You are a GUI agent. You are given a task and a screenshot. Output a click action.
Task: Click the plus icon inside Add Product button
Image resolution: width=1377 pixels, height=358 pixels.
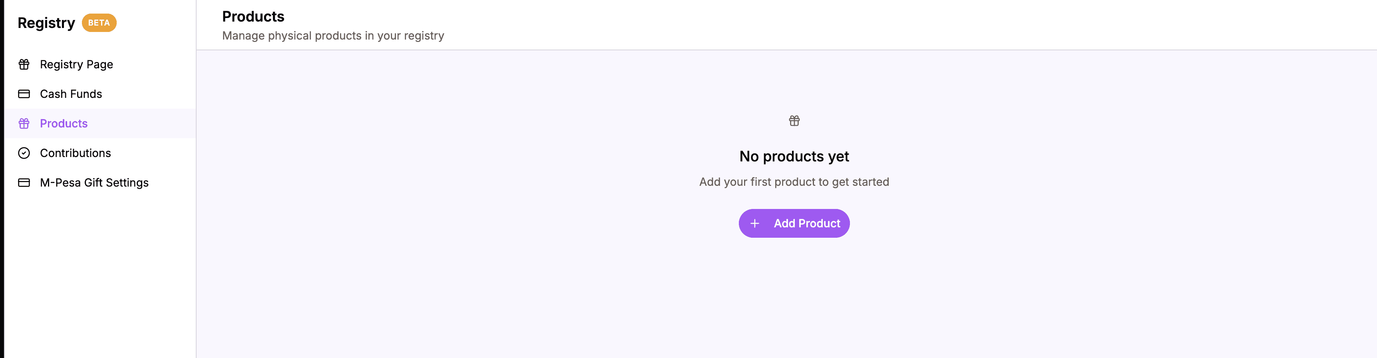(x=755, y=223)
